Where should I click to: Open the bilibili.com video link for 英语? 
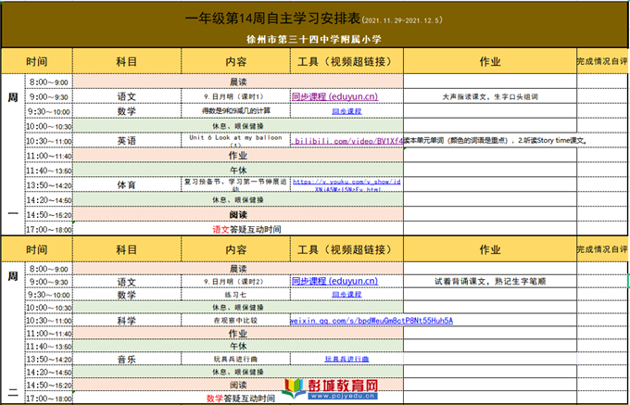point(346,141)
